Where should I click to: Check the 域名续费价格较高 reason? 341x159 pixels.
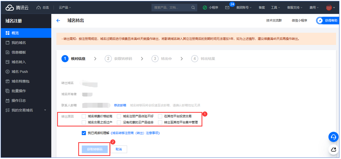84,116
